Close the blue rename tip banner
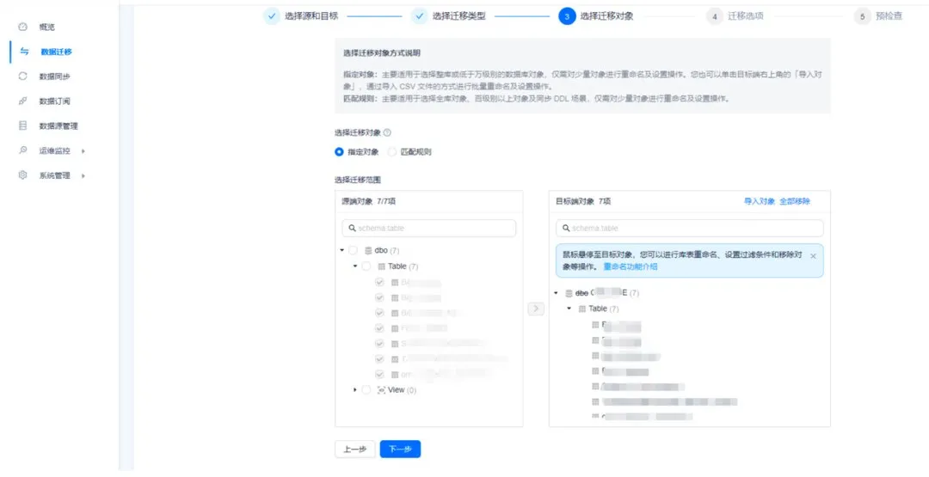 tap(813, 256)
